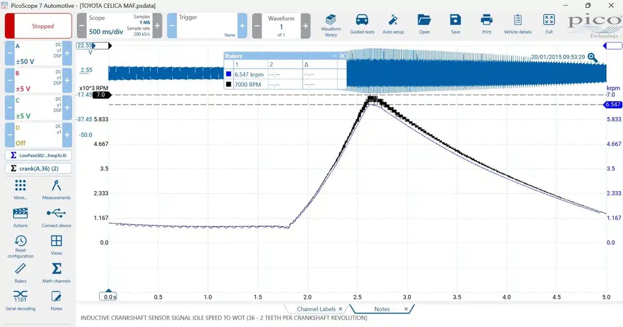Image resolution: width=623 pixels, height=327 pixels.
Task: Open the Waveform library
Action: (331, 25)
